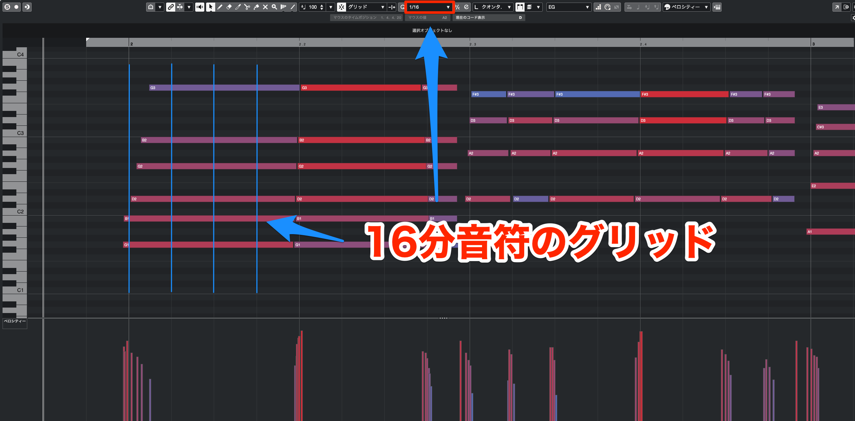This screenshot has width=855, height=421.
Task: Toggle Link Project and Editor Cursors
Action: click(170, 7)
